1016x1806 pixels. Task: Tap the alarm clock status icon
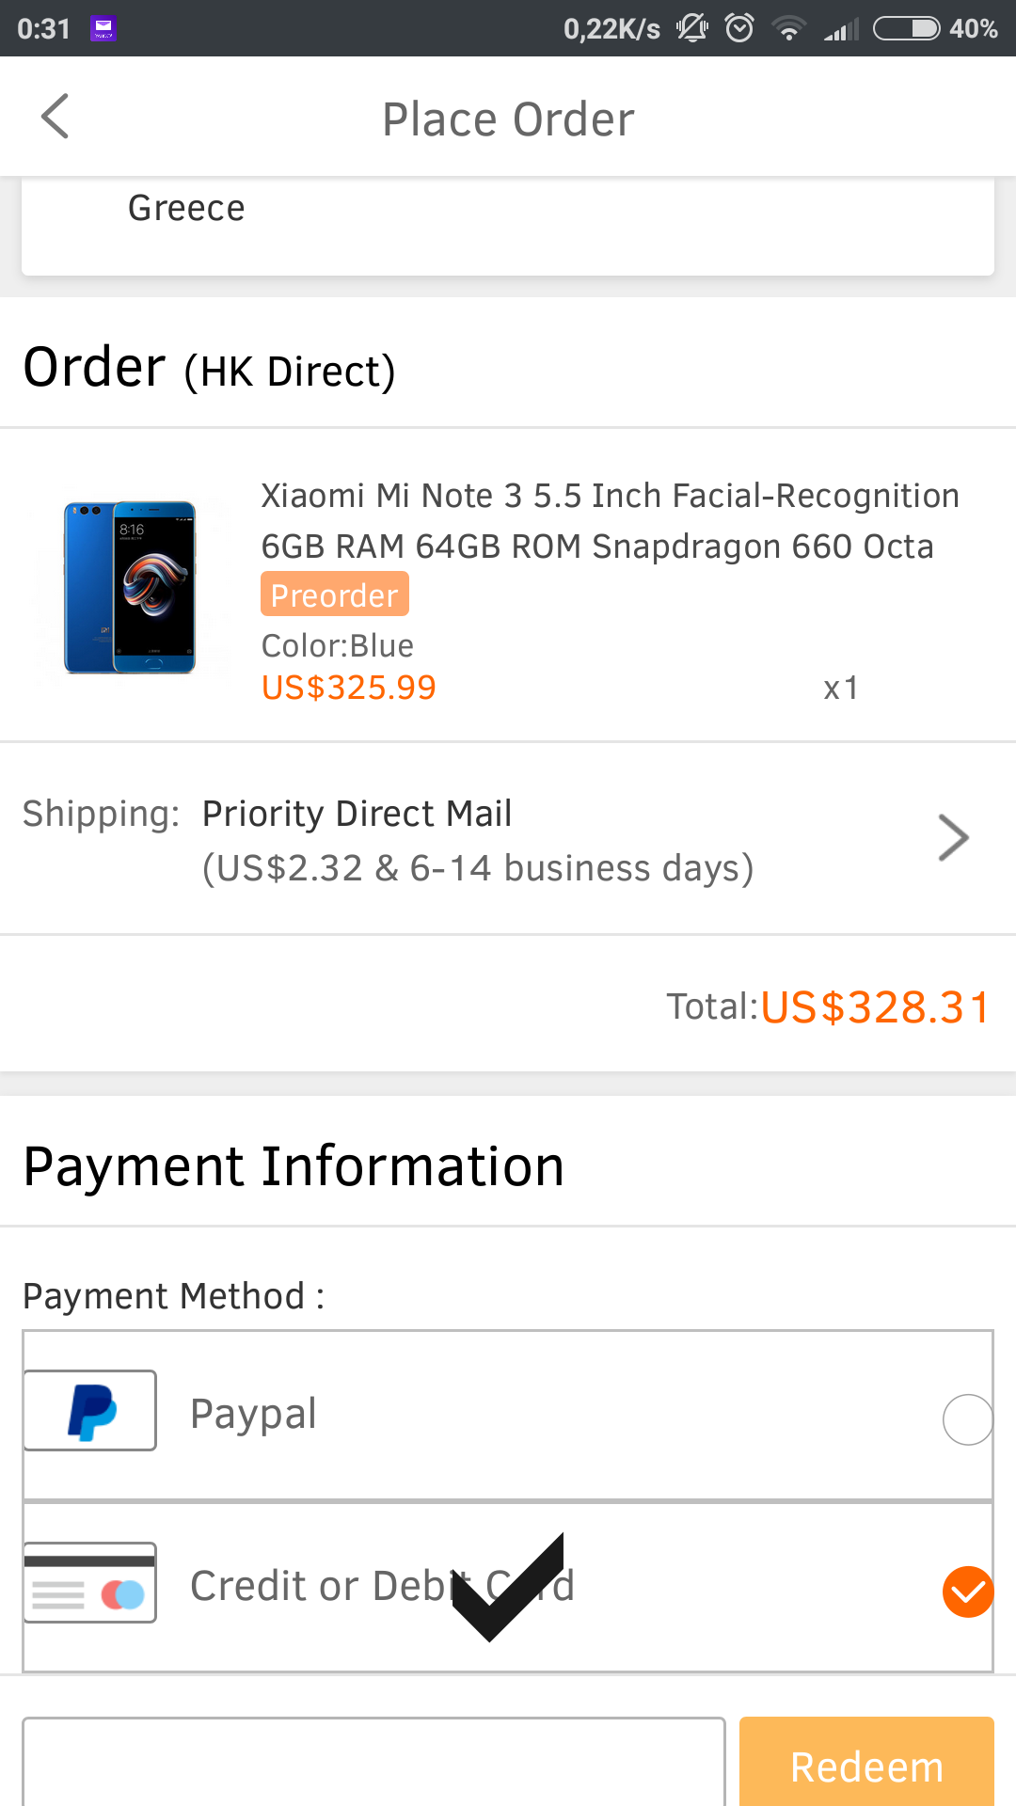click(x=739, y=28)
